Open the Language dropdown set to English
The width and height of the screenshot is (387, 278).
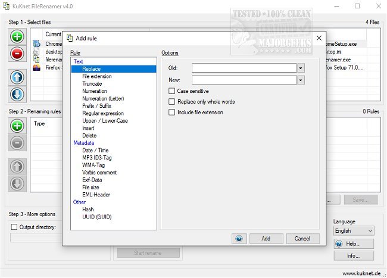point(354,231)
